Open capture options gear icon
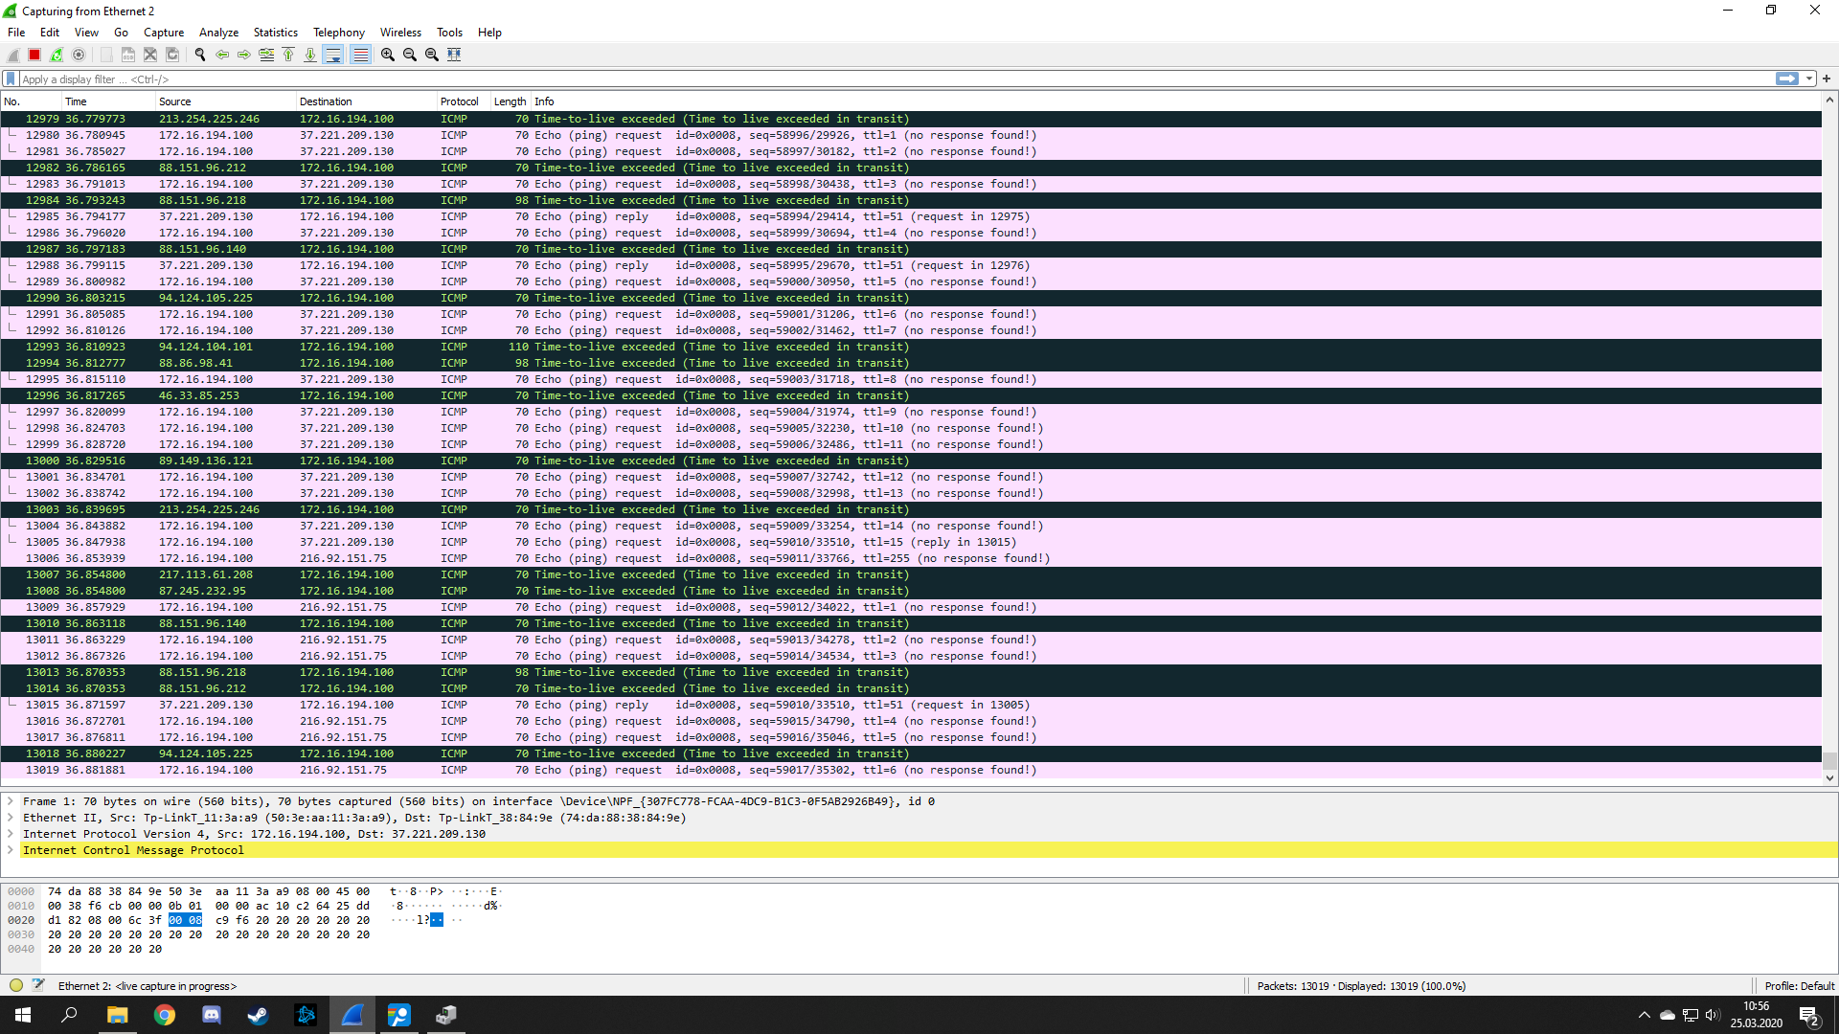This screenshot has height=1034, width=1839. [79, 55]
